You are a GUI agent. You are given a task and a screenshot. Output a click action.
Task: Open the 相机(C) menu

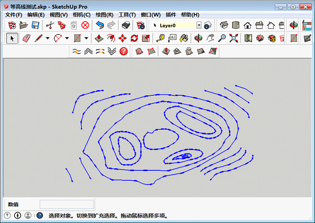pyautogui.click(x=82, y=15)
